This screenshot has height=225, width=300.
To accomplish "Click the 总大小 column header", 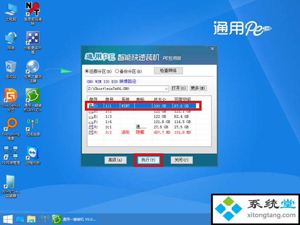I will [163, 99].
